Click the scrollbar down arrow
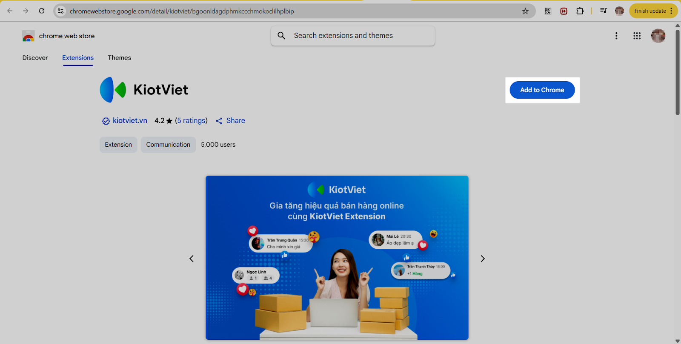The height and width of the screenshot is (344, 681). pyautogui.click(x=678, y=341)
